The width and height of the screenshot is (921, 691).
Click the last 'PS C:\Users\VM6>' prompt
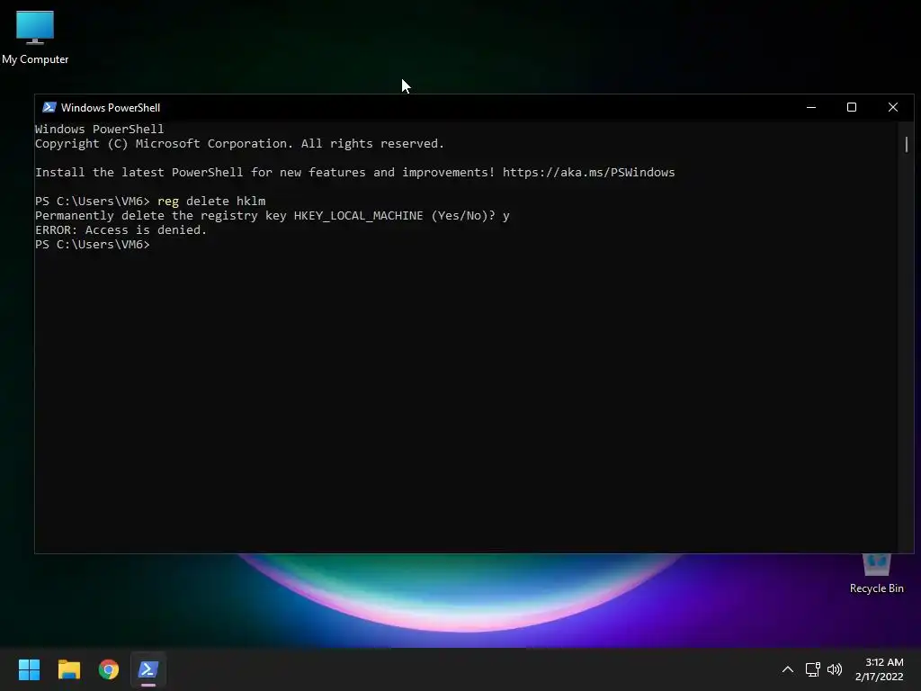click(x=93, y=245)
